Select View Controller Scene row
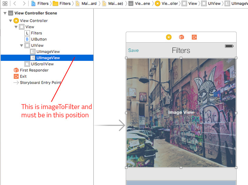 (x=47, y=13)
